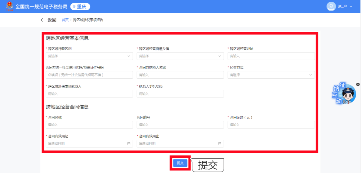Click the 合同方纳税人名称 text field
The height and width of the screenshot is (173, 361).
click(x=180, y=75)
